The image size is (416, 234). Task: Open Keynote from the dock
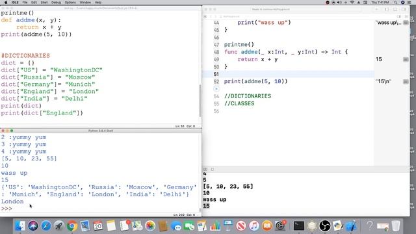[228, 226]
